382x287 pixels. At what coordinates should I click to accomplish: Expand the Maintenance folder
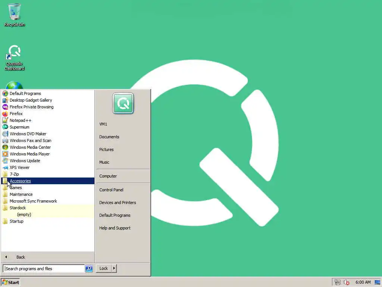pos(48,194)
